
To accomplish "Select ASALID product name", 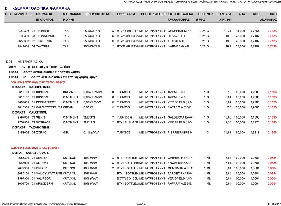I will pyautogui.click(x=41, y=158).
